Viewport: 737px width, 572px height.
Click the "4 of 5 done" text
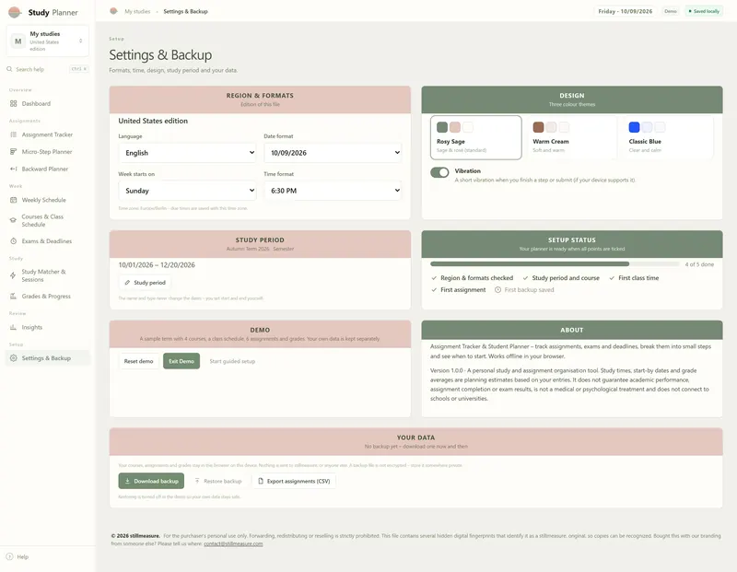(699, 264)
